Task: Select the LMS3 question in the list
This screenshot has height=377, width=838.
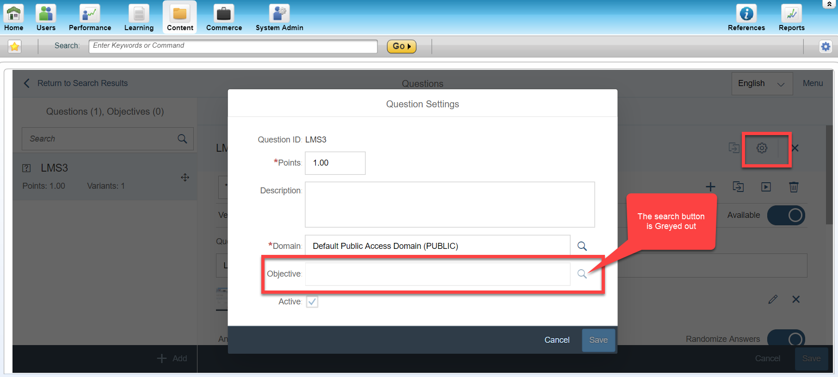Action: coord(105,176)
